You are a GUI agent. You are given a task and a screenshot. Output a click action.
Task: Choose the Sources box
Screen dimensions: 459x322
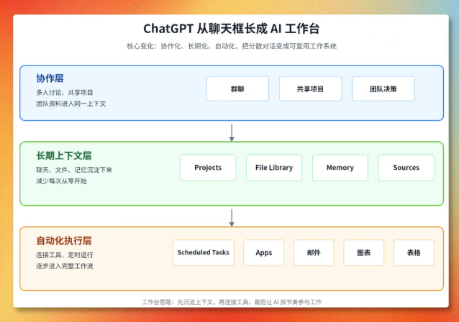406,168
